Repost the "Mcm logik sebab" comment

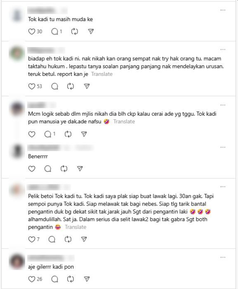click(68, 134)
